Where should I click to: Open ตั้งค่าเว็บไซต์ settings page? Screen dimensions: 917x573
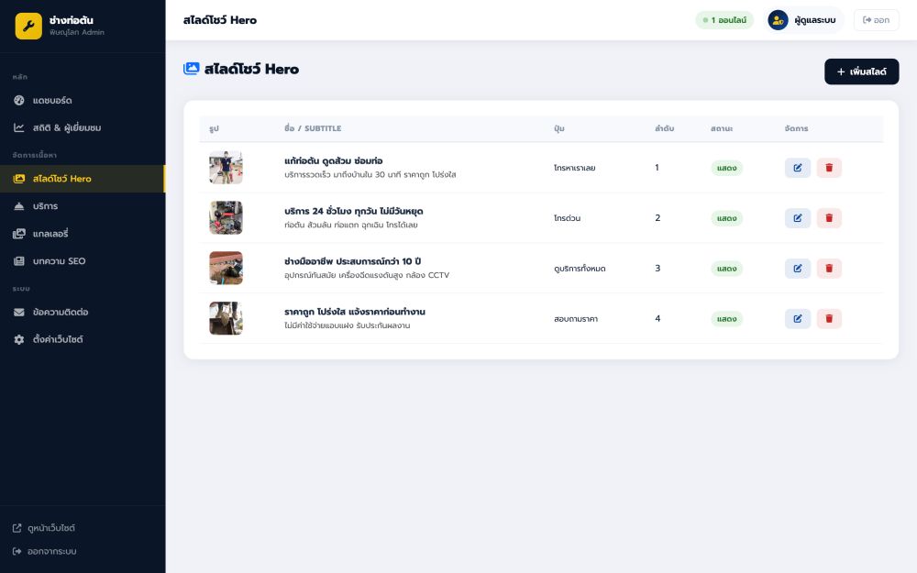(57, 339)
